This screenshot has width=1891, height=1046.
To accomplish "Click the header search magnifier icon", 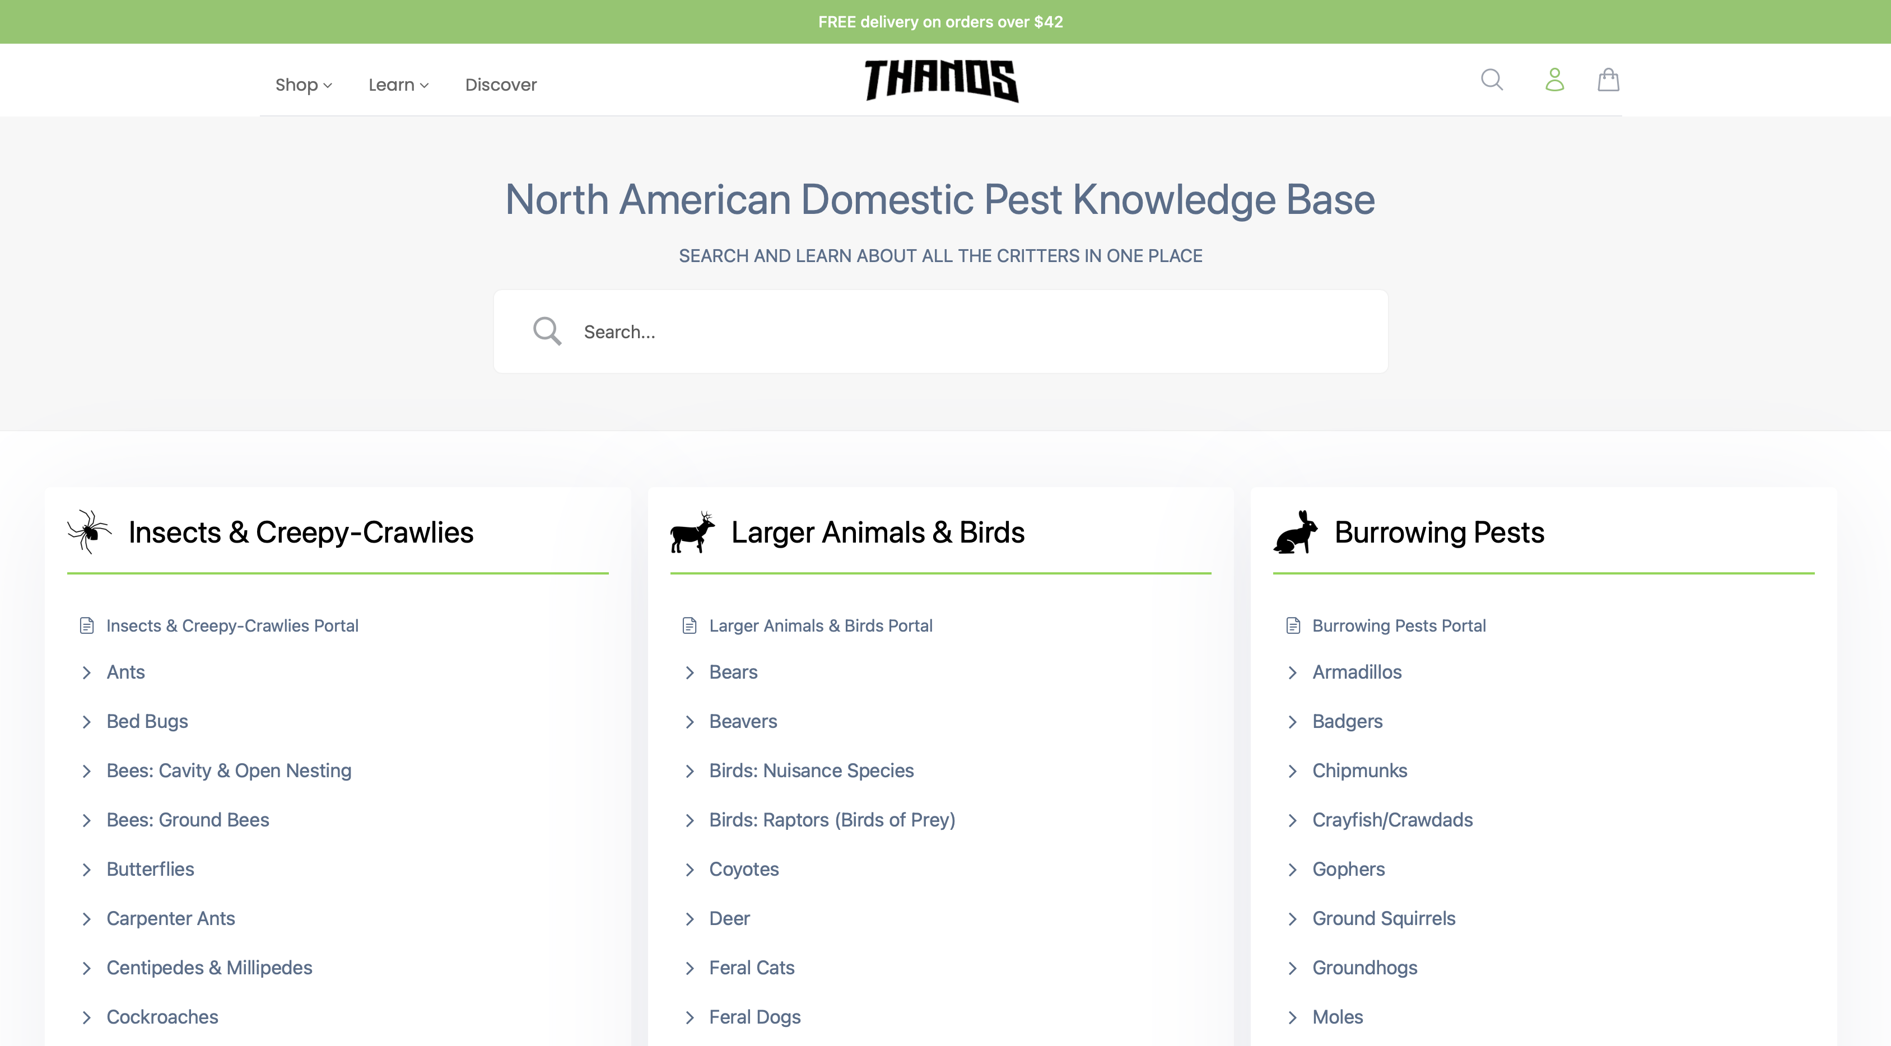I will click(1492, 80).
